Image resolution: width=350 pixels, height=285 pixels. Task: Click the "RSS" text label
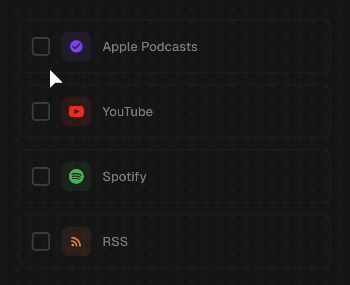(115, 242)
